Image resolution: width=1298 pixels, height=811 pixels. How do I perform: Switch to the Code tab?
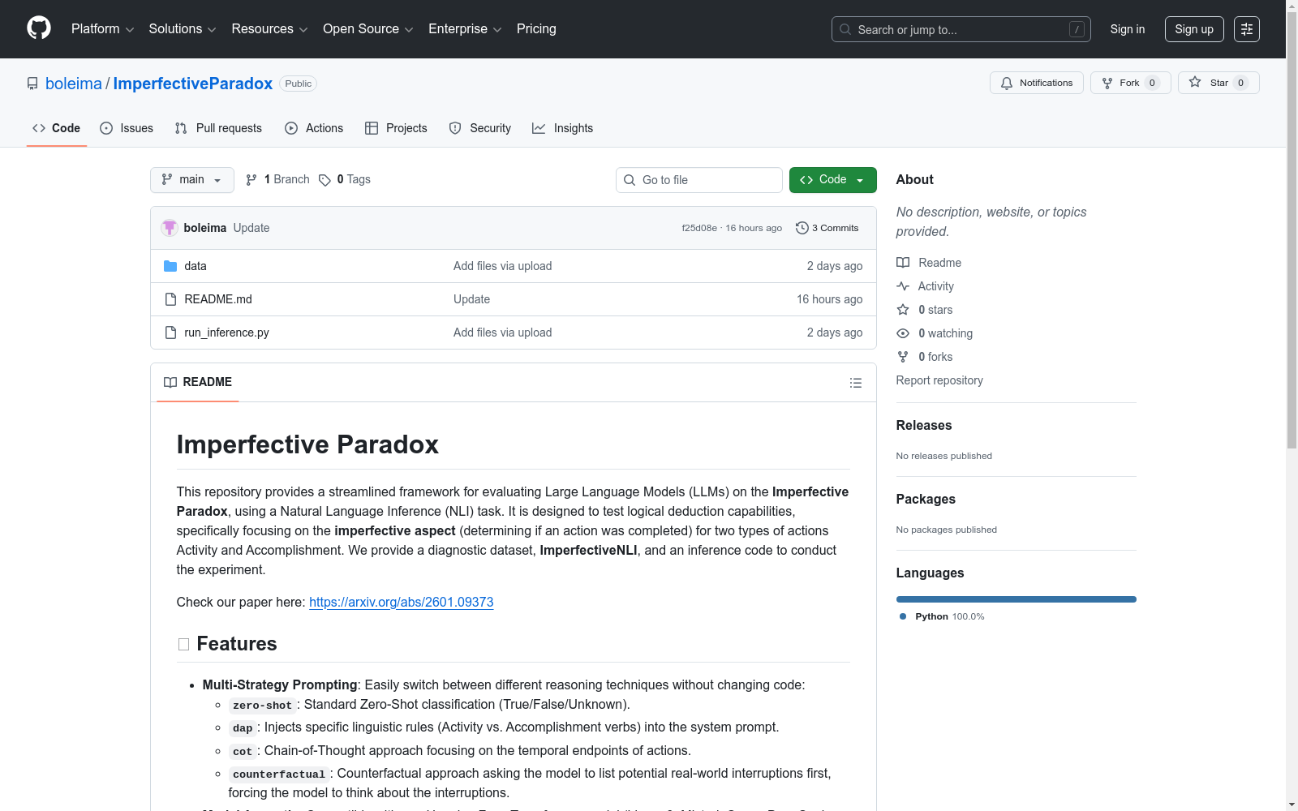point(56,128)
